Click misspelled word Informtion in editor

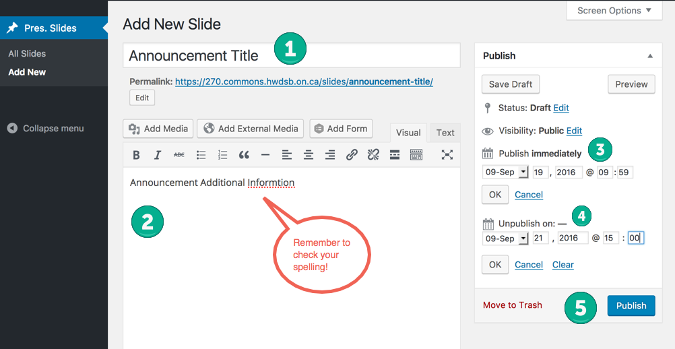(x=271, y=183)
